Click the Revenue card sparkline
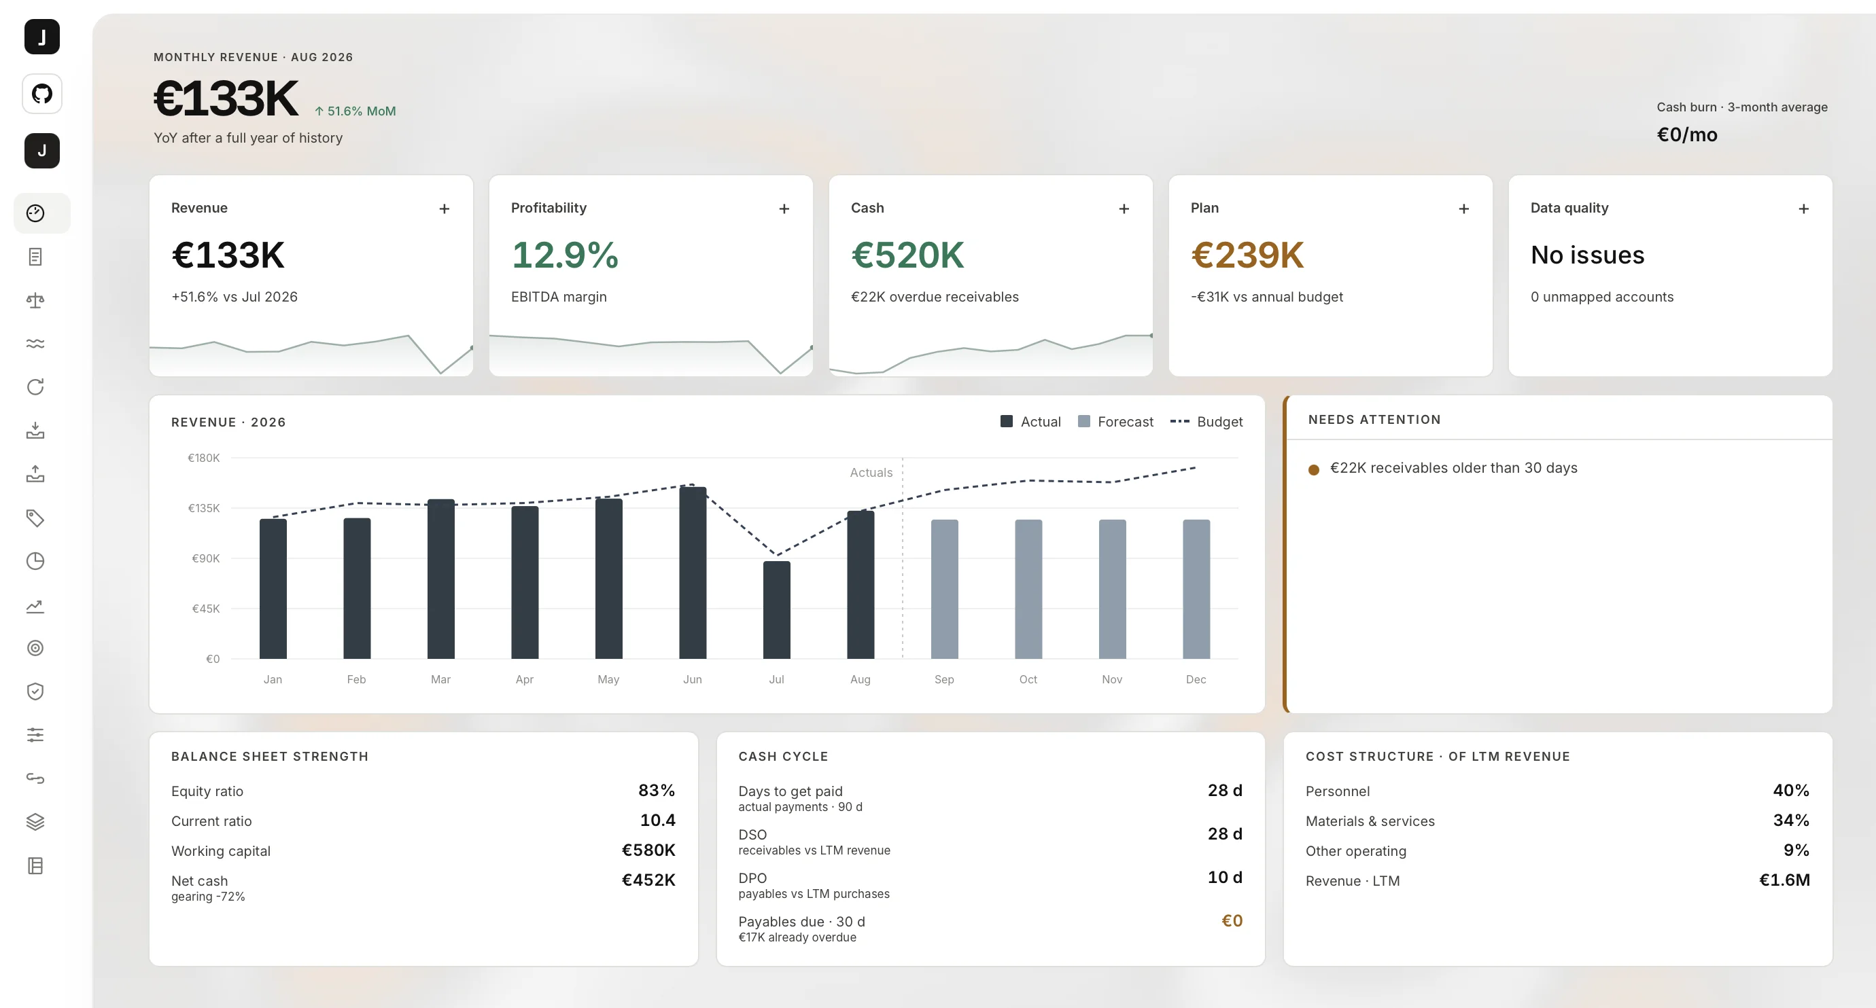1876x1008 pixels. (311, 354)
